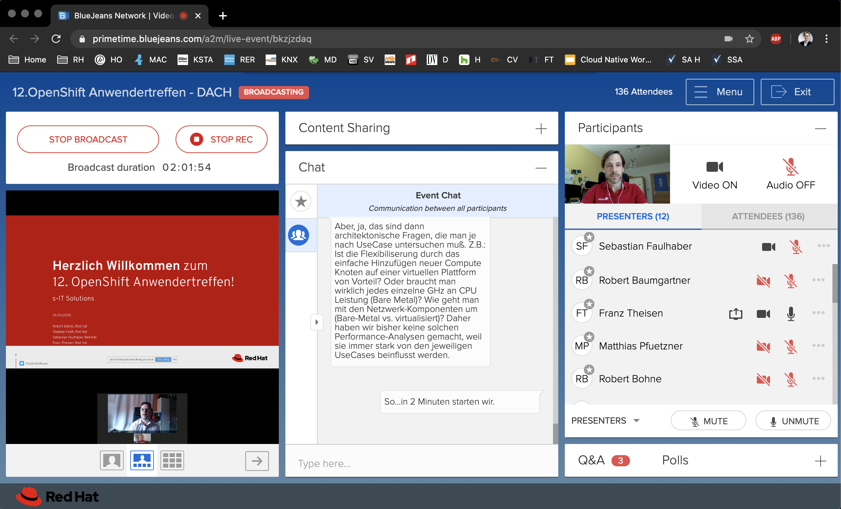Expand the Content Sharing panel
This screenshot has width=841, height=509.
pos(541,128)
